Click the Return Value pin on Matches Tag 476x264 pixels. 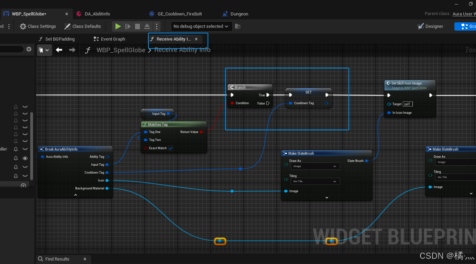click(201, 132)
